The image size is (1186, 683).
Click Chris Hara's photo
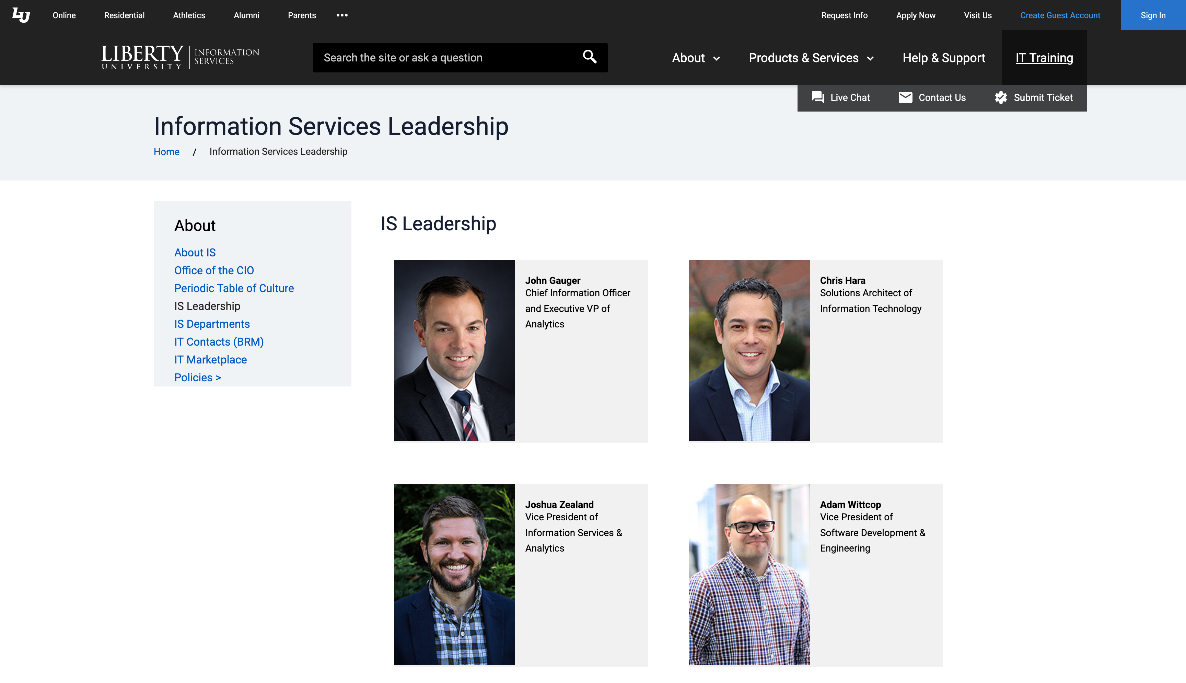point(749,350)
